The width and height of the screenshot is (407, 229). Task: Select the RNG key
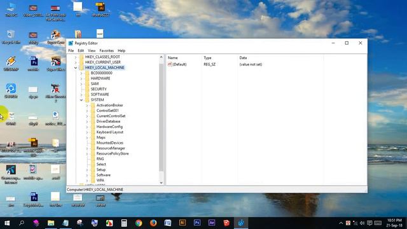(100, 159)
